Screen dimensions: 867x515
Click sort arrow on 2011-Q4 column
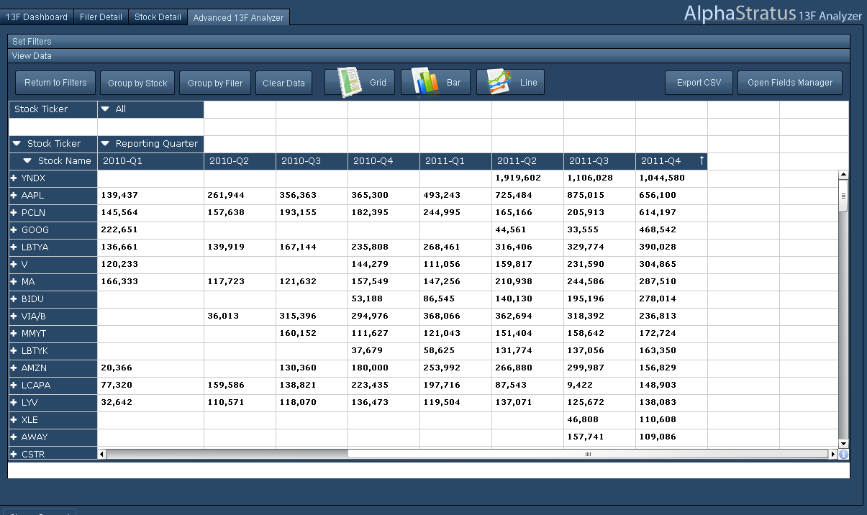point(701,161)
